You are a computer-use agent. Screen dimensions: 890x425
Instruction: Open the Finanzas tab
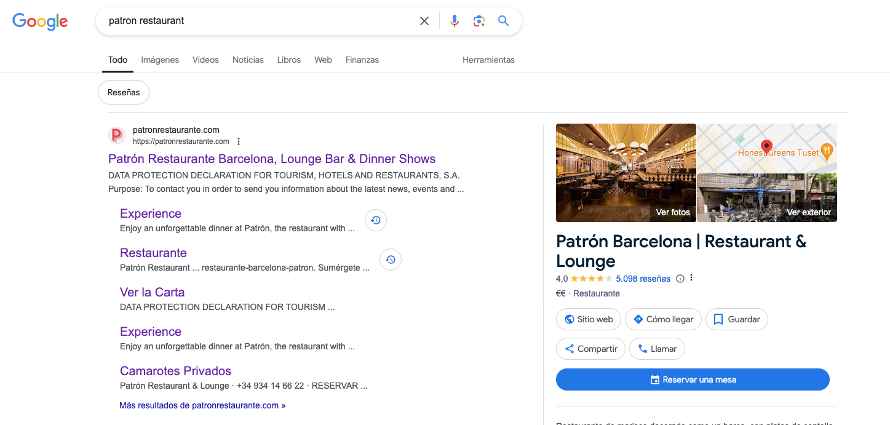362,60
